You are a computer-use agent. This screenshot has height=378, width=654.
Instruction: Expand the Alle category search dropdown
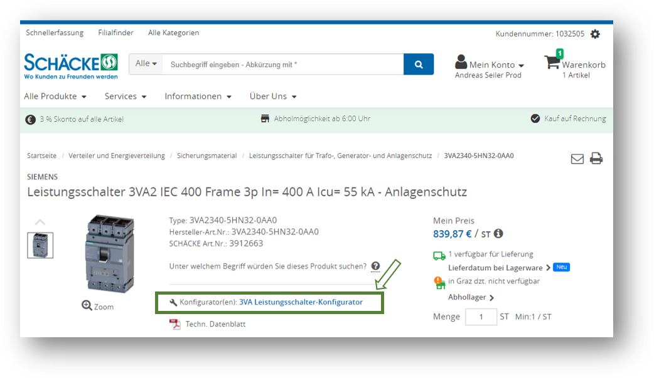146,64
